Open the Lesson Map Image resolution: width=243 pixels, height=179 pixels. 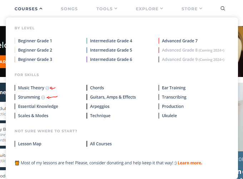point(30,144)
